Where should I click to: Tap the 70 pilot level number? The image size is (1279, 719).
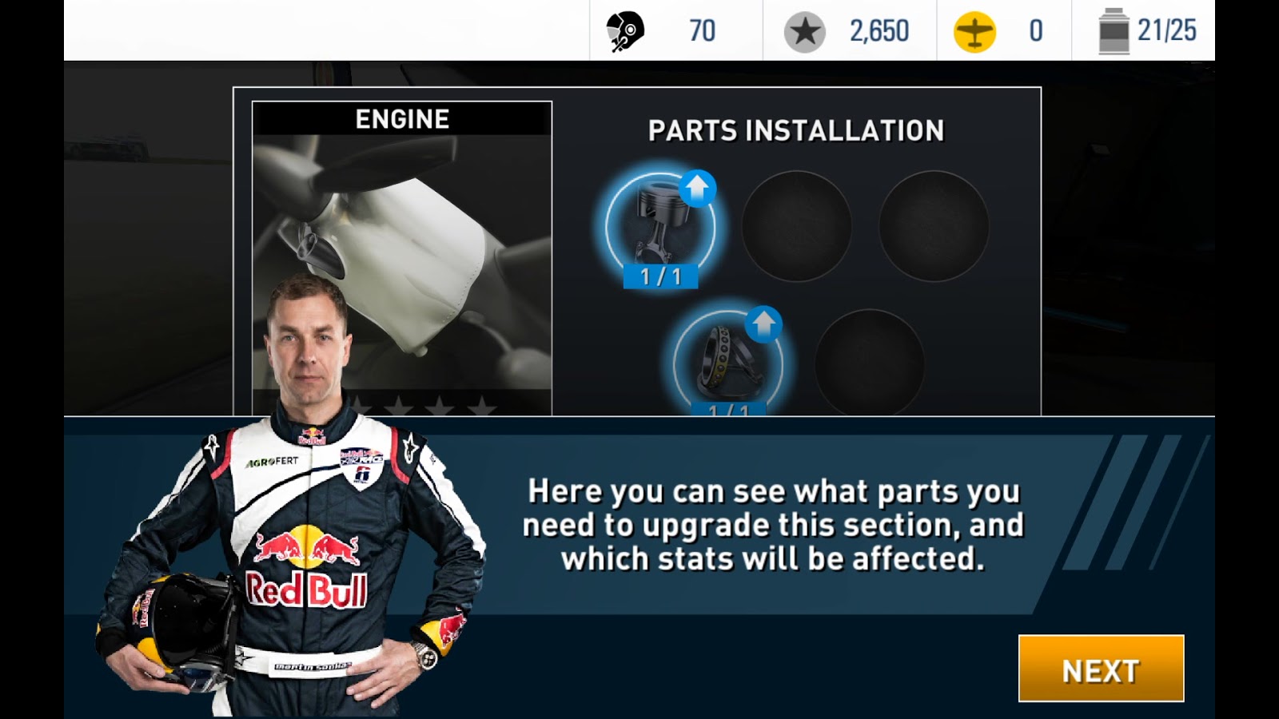(702, 31)
